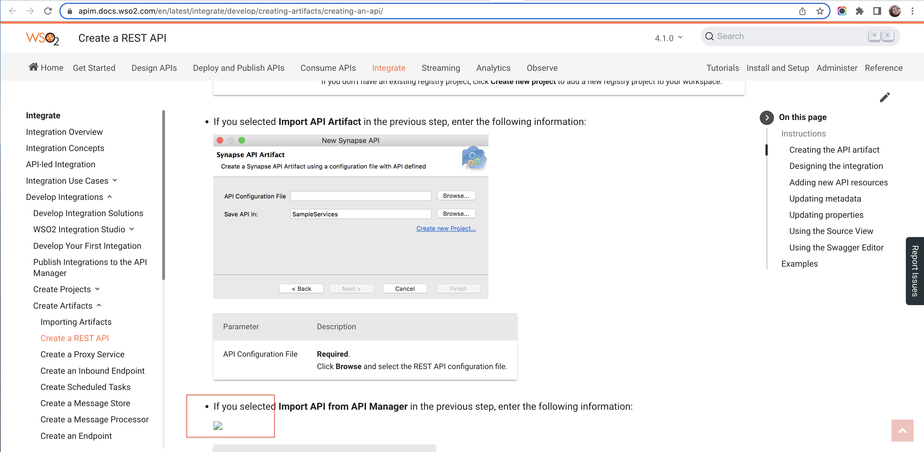Collapse On this page circle arrow

pos(766,118)
